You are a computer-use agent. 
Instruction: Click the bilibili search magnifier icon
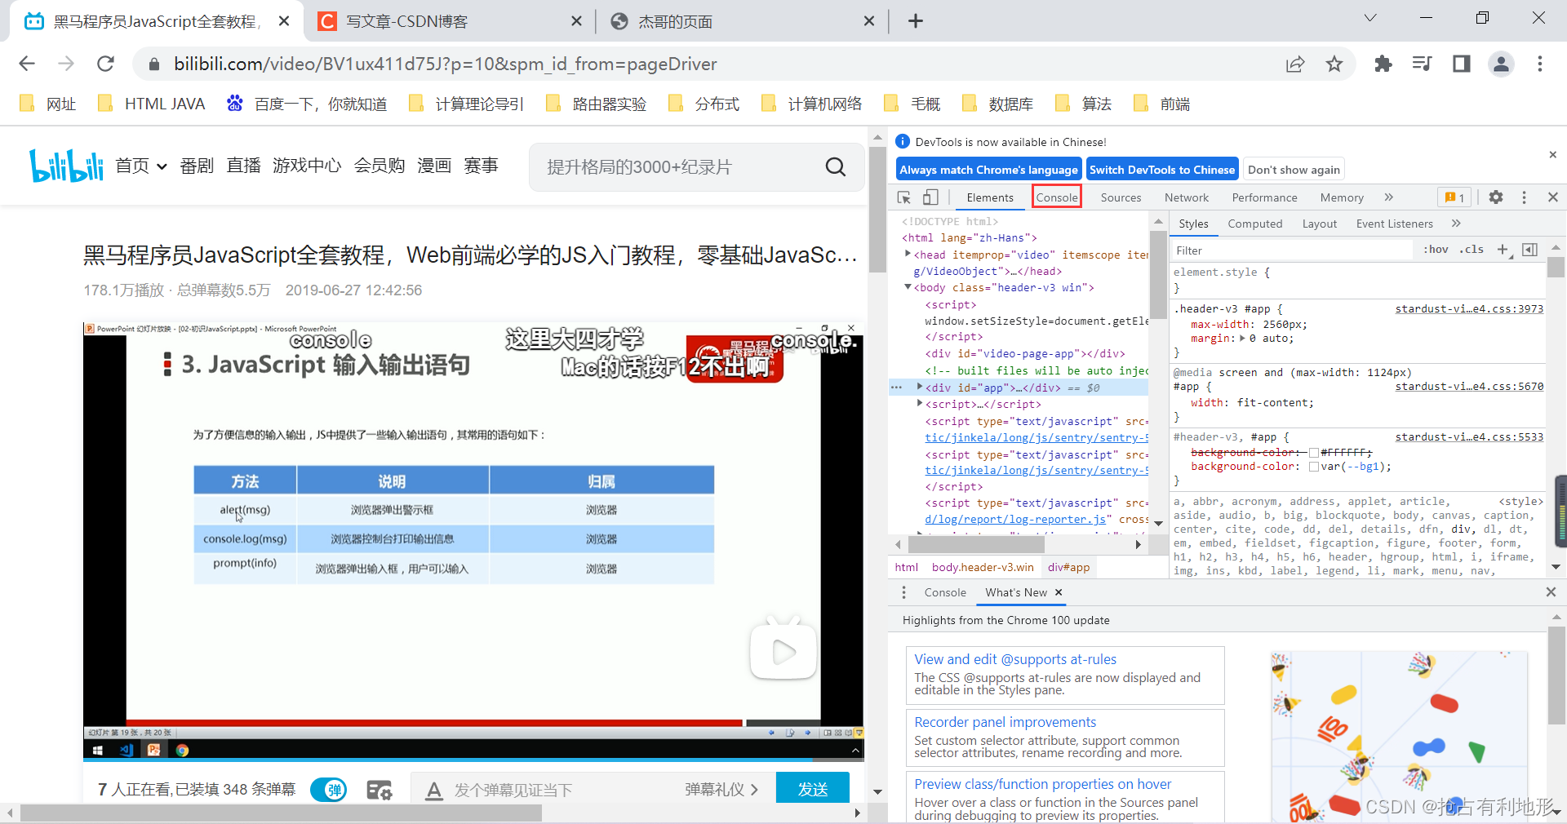pos(836,166)
